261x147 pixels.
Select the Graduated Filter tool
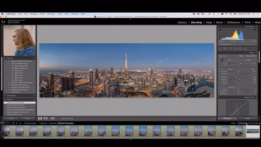pos(235,49)
